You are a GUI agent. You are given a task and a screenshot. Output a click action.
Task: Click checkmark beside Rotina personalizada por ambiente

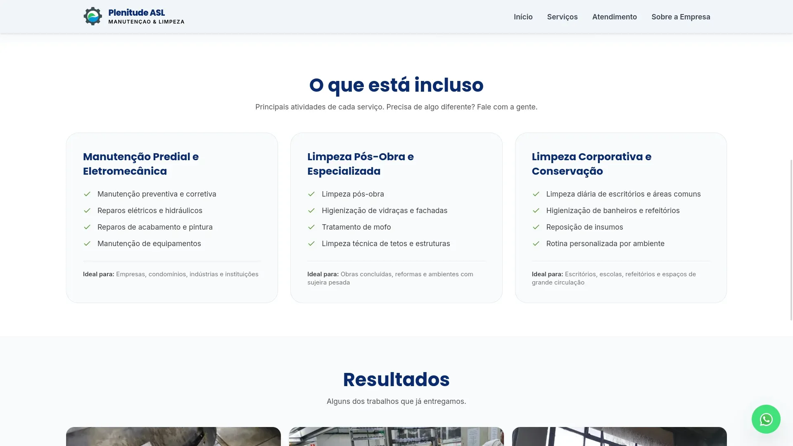click(536, 244)
